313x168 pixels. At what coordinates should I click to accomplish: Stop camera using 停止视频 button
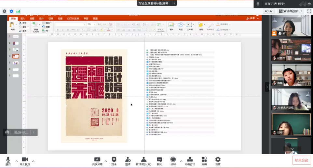tap(25, 161)
